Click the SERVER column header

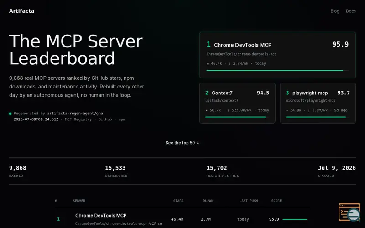(79, 201)
